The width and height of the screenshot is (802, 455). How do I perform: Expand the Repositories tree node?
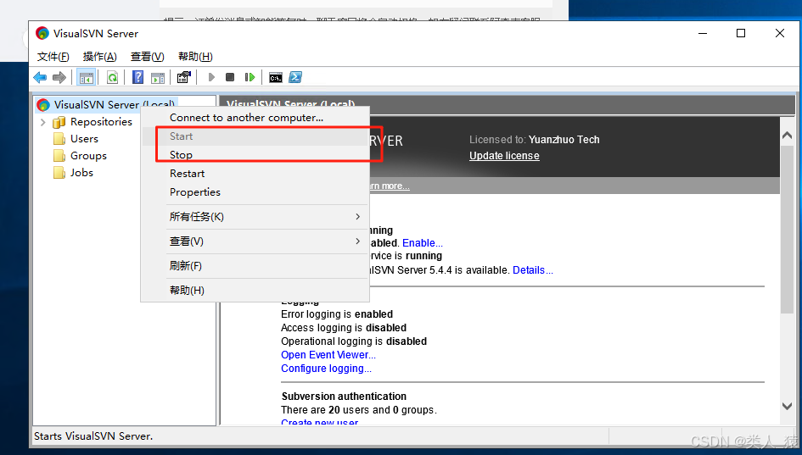click(x=43, y=122)
